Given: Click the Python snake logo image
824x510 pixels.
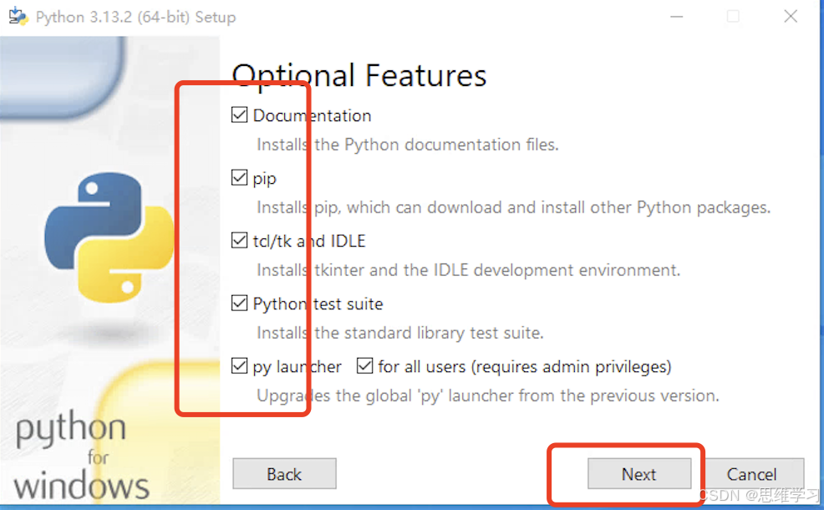Looking at the screenshot, I should (x=109, y=237).
